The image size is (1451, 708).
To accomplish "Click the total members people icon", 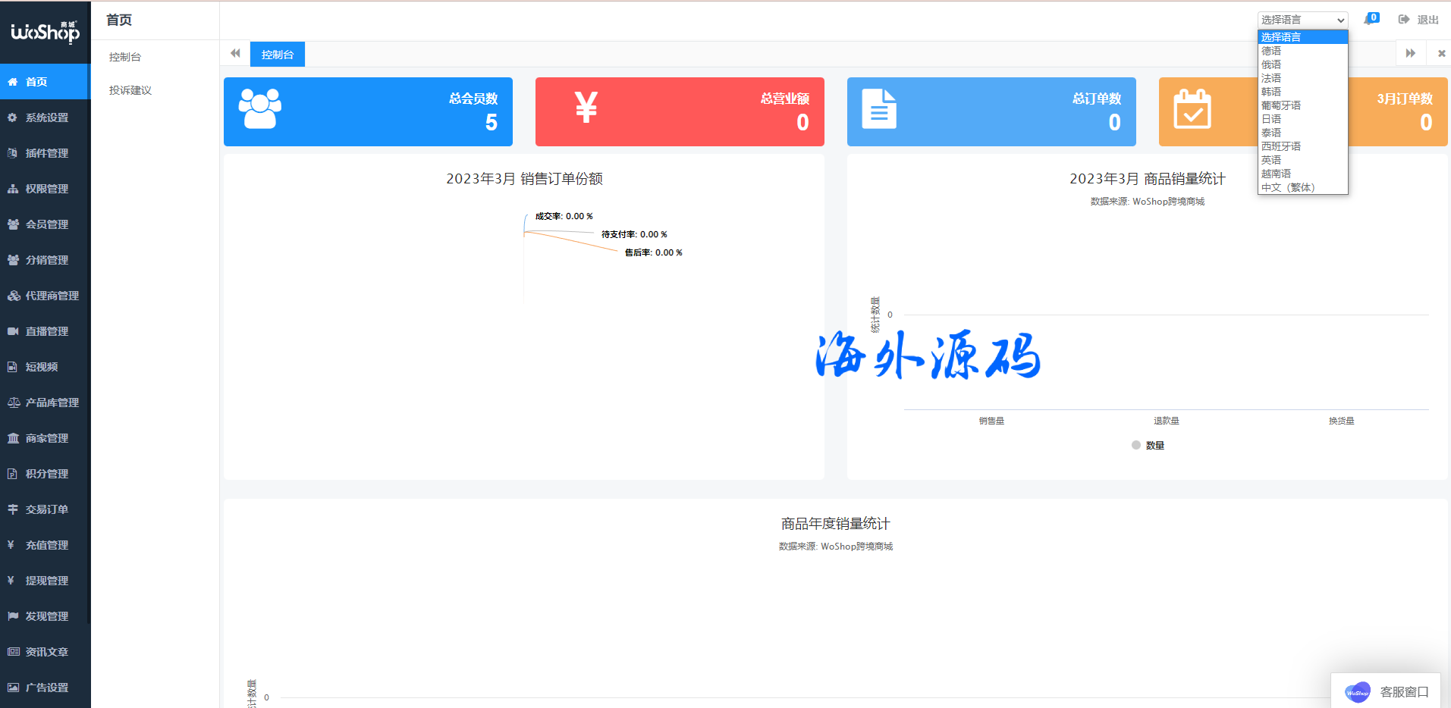I will click(260, 109).
